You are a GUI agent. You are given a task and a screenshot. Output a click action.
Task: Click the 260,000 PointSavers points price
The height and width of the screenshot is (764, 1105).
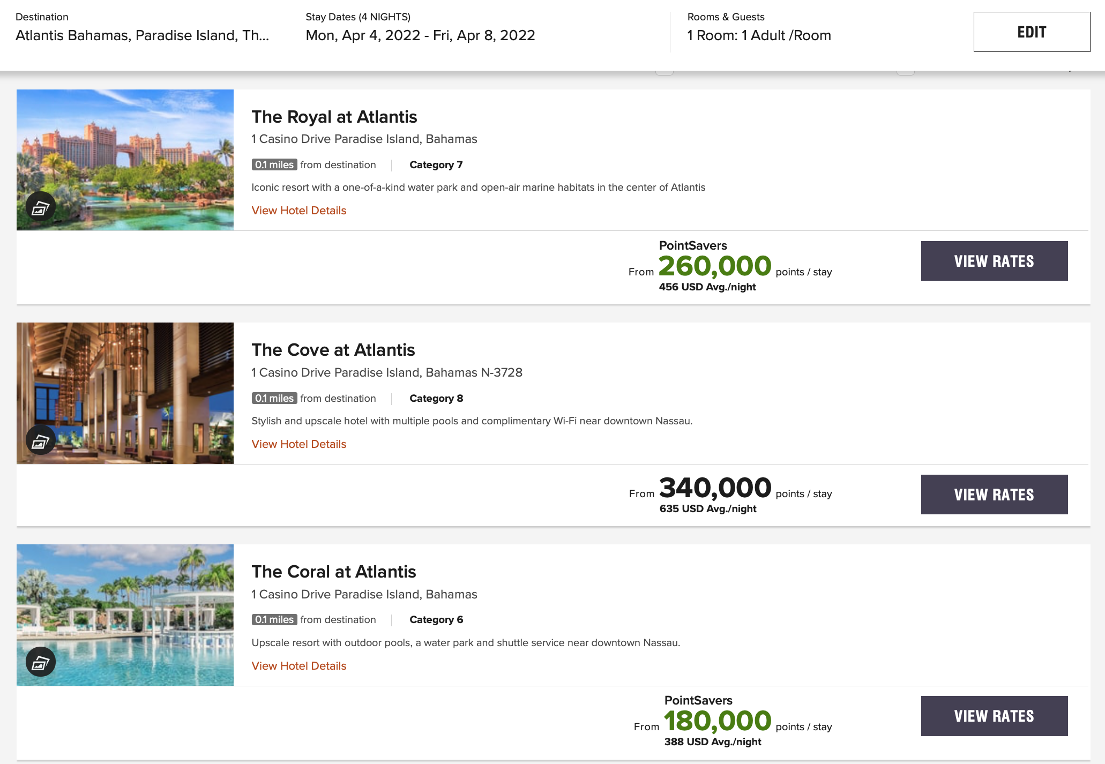tap(715, 266)
